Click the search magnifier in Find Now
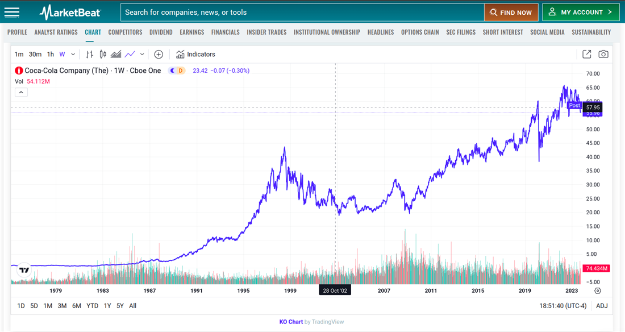The width and height of the screenshot is (625, 332). point(493,13)
